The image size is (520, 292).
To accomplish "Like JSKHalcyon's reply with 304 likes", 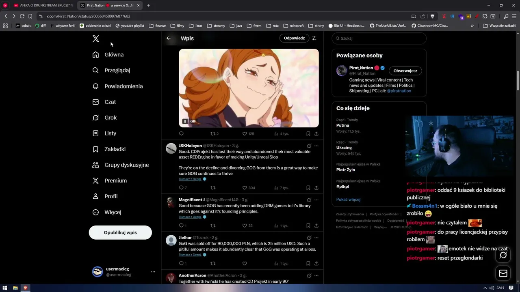I will click(x=249, y=188).
